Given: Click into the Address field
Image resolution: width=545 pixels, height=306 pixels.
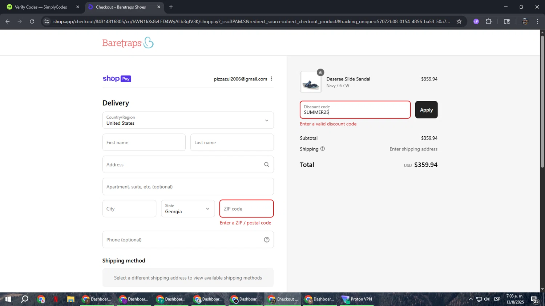Looking at the screenshot, I should (188, 165).
